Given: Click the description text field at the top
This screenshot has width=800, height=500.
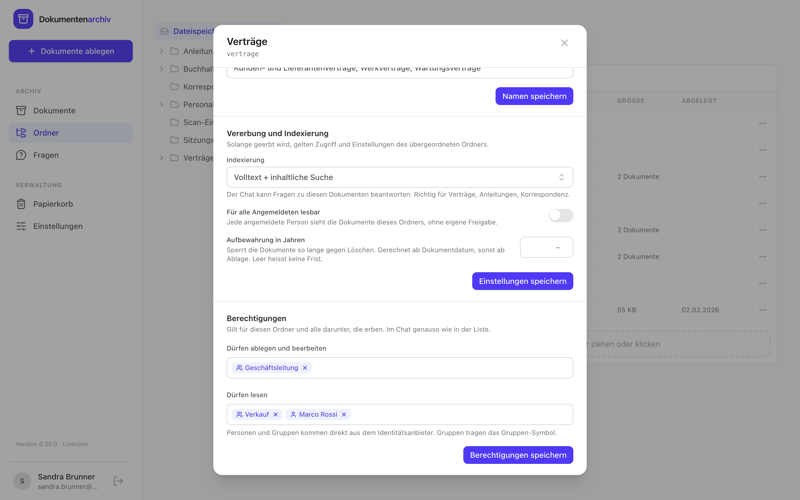Looking at the screenshot, I should tap(400, 72).
